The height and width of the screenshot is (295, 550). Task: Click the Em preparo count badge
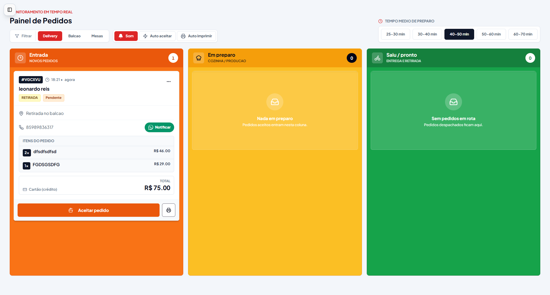coord(352,58)
